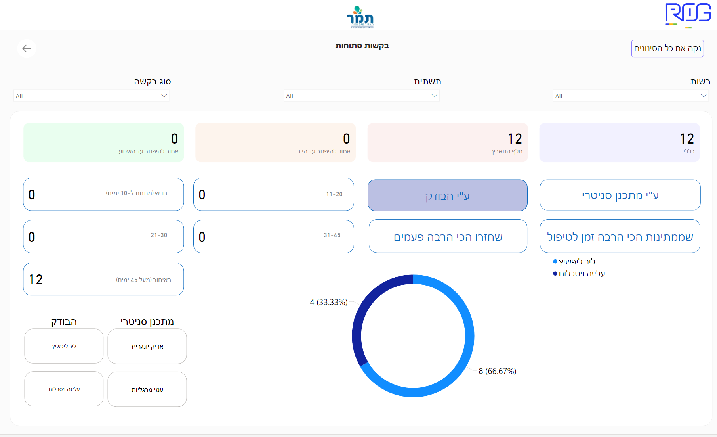Switch to ע"י מתכנן סניטרי view
Viewport: 717px width, 437px height.
point(620,195)
